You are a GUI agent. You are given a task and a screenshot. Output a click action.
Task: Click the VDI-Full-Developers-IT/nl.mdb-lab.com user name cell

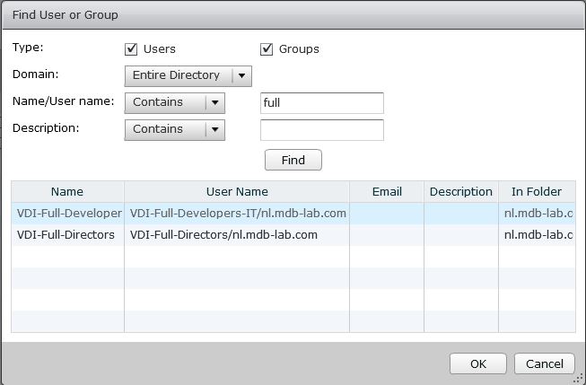(x=238, y=213)
